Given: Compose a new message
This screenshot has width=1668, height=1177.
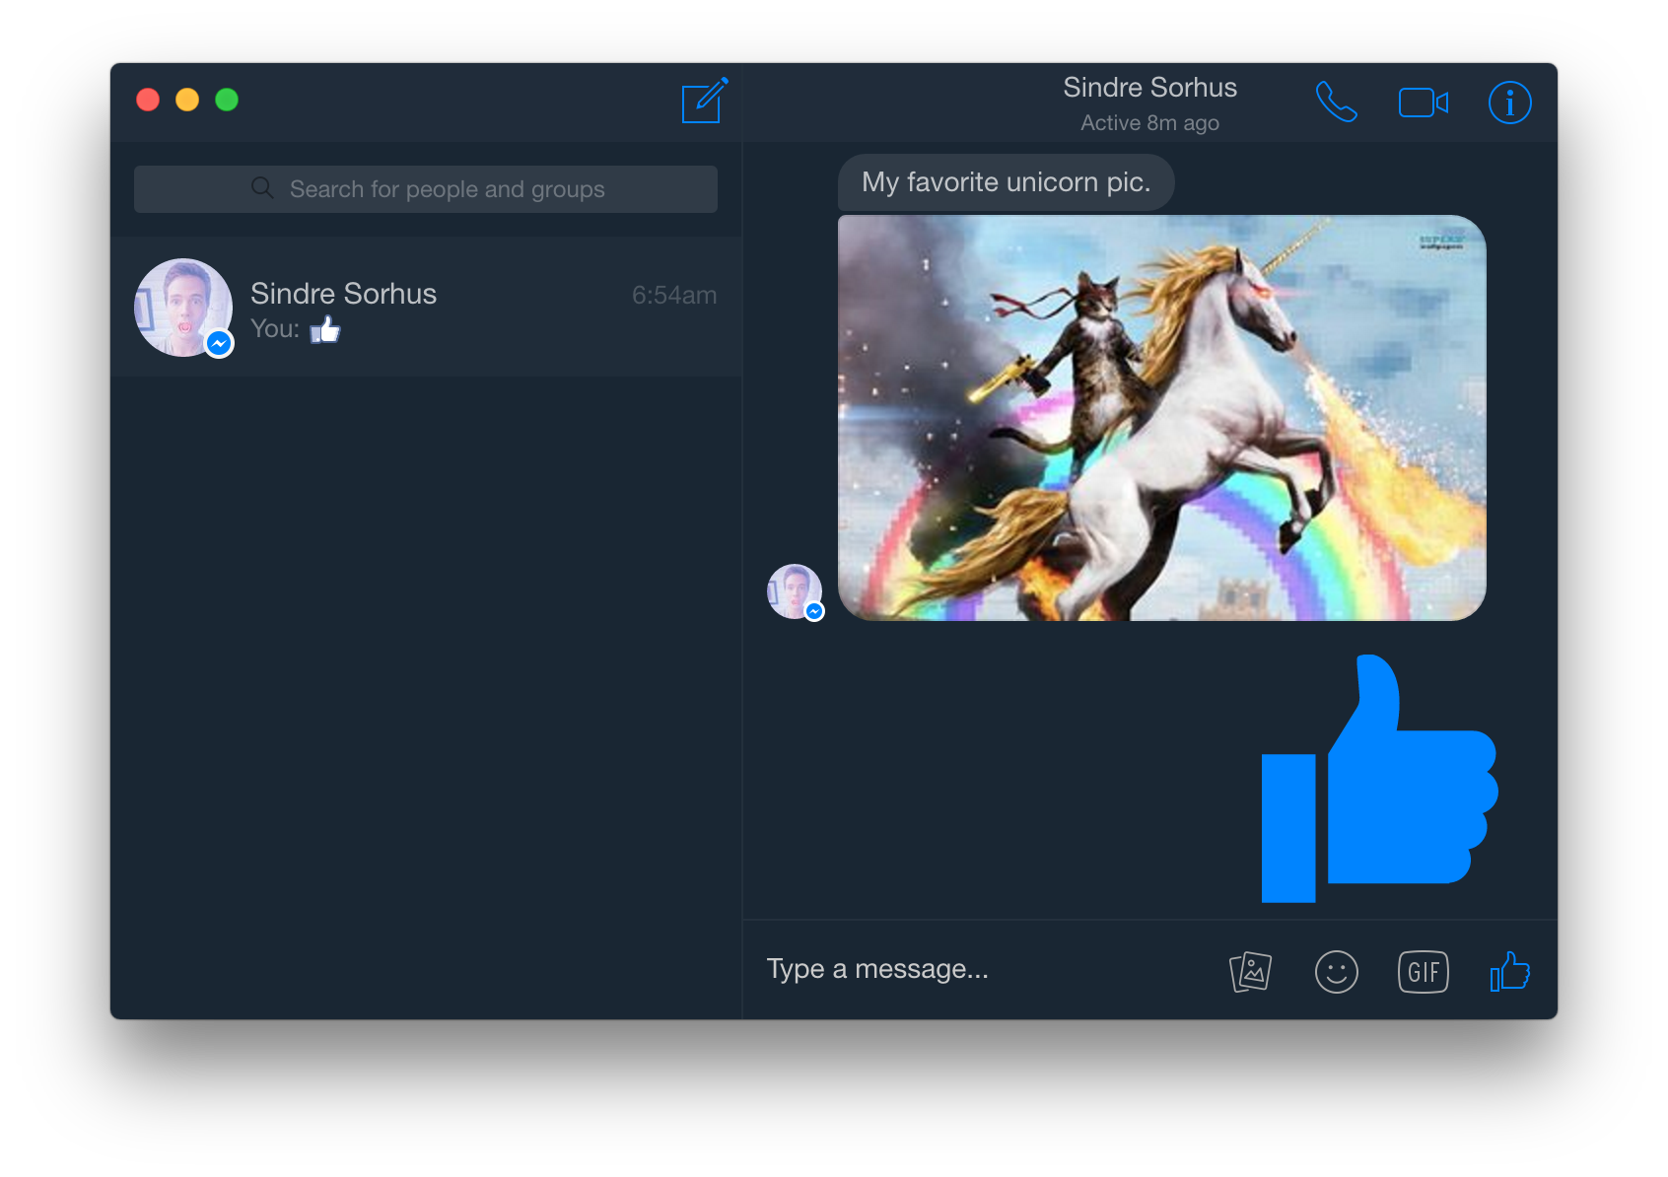Looking at the screenshot, I should tap(703, 102).
